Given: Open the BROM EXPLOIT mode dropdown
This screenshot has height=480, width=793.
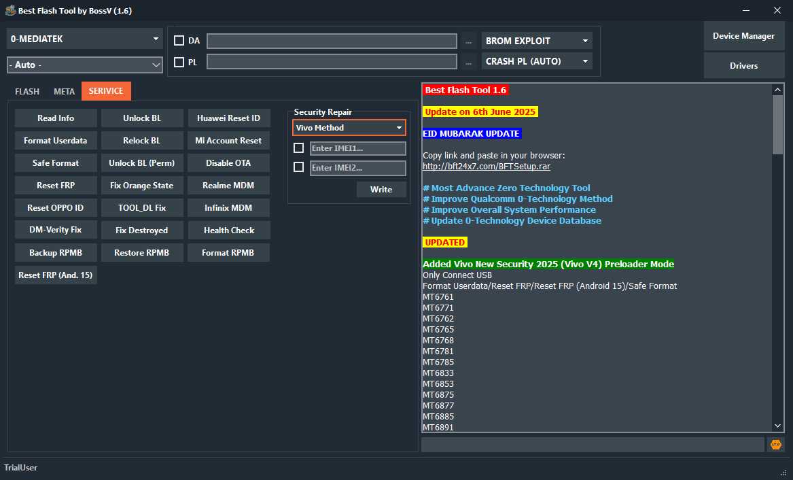Looking at the screenshot, I should [536, 40].
